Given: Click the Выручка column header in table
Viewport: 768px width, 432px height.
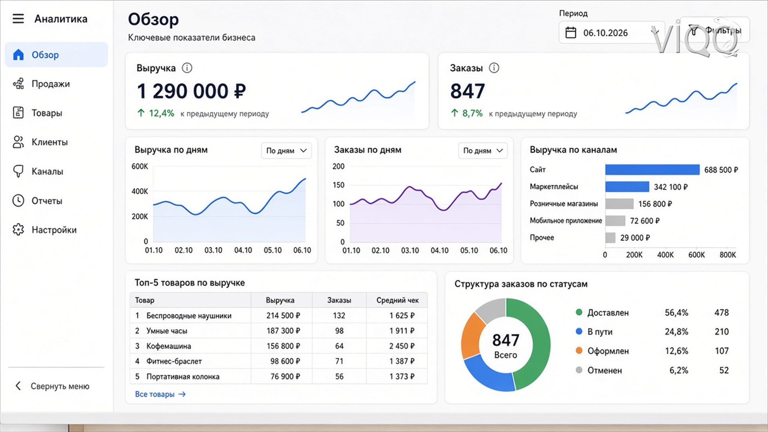Looking at the screenshot, I should coord(280,300).
